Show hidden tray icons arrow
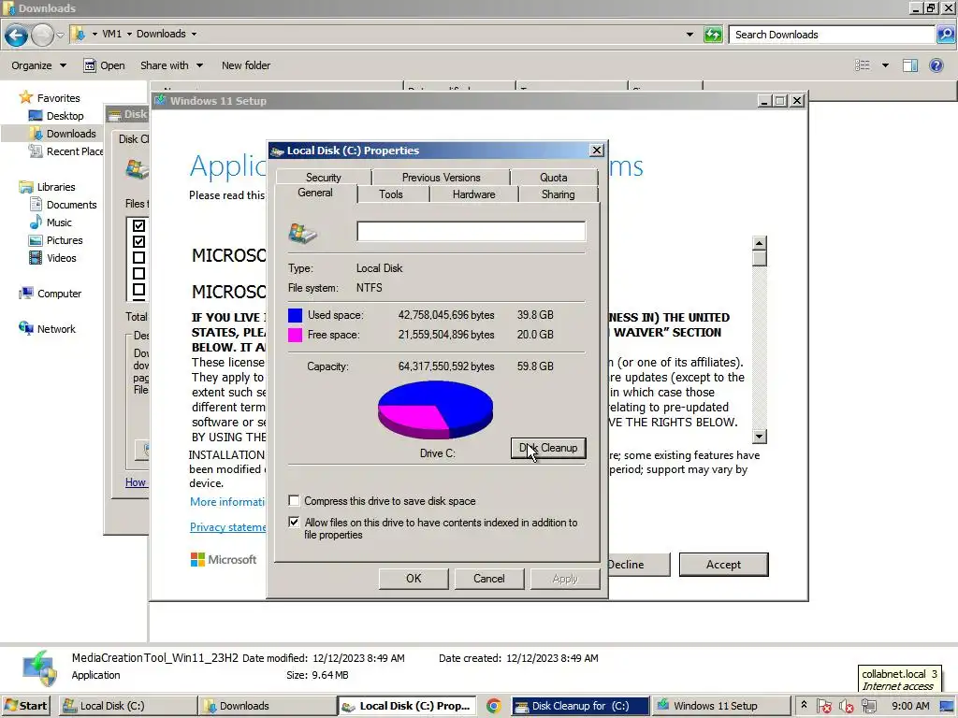Image resolution: width=958 pixels, height=718 pixels. pos(804,705)
